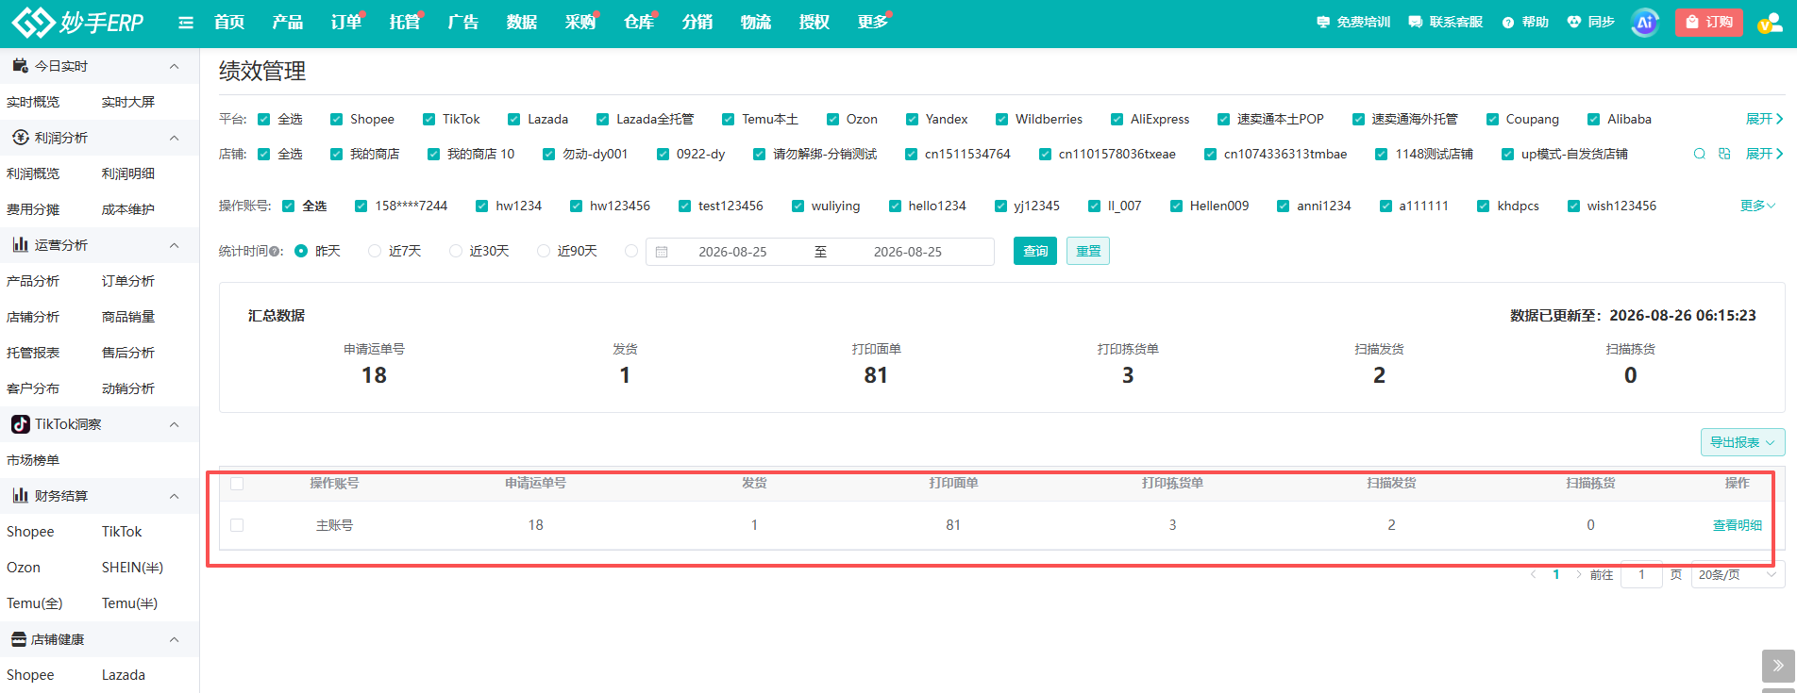Click the 重置 reset button
This screenshot has width=1797, height=693.
[x=1088, y=251]
